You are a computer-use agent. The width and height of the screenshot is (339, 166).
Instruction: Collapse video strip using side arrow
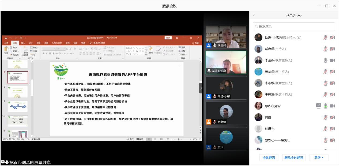[201, 88]
